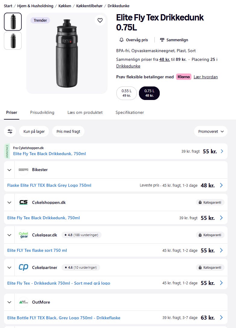Click the Cykelgear.dk logo

pos(24,235)
